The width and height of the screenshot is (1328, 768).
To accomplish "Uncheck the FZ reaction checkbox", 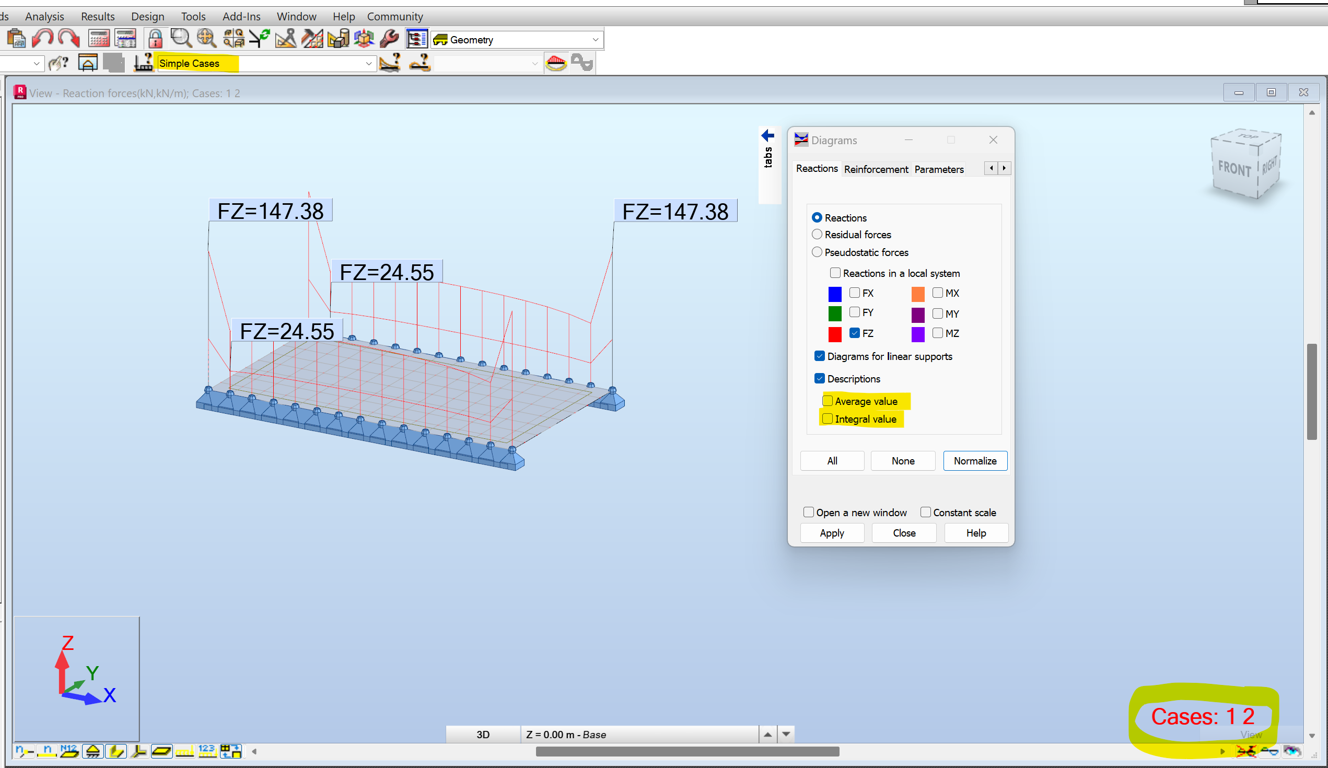I will (854, 333).
